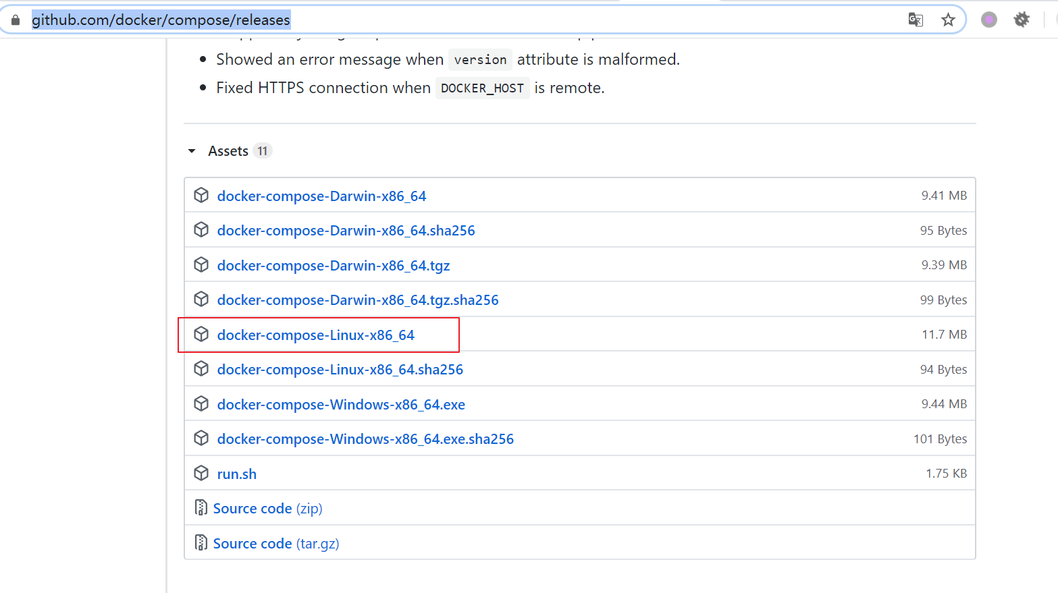Download Source code (zip)

point(267,509)
